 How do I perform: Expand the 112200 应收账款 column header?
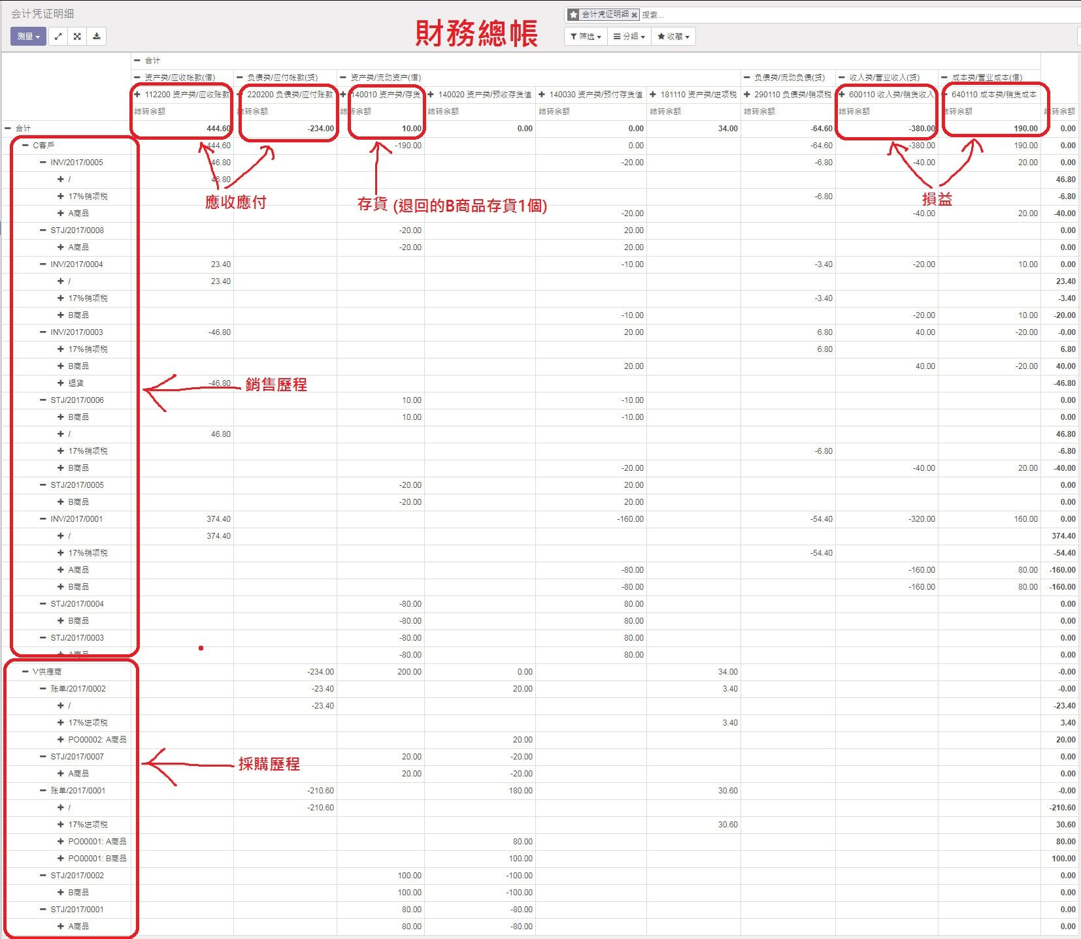pyautogui.click(x=182, y=95)
